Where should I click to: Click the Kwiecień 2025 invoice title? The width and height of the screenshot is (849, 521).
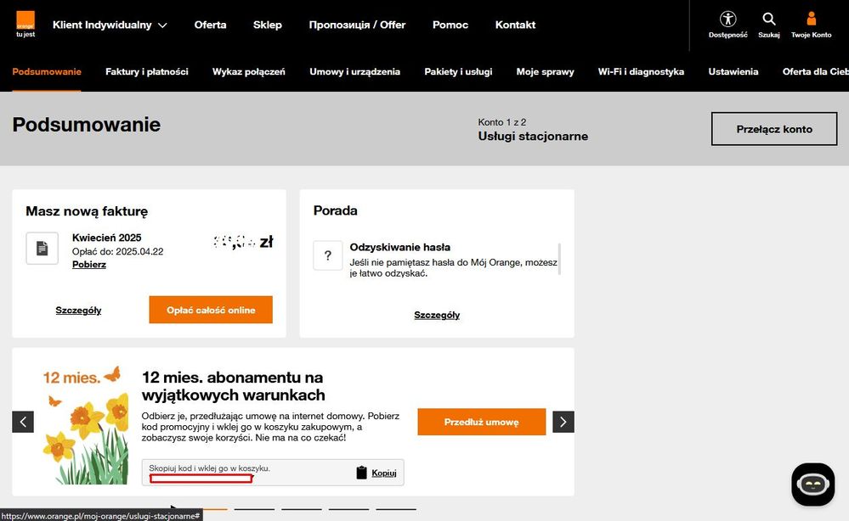[x=107, y=238]
